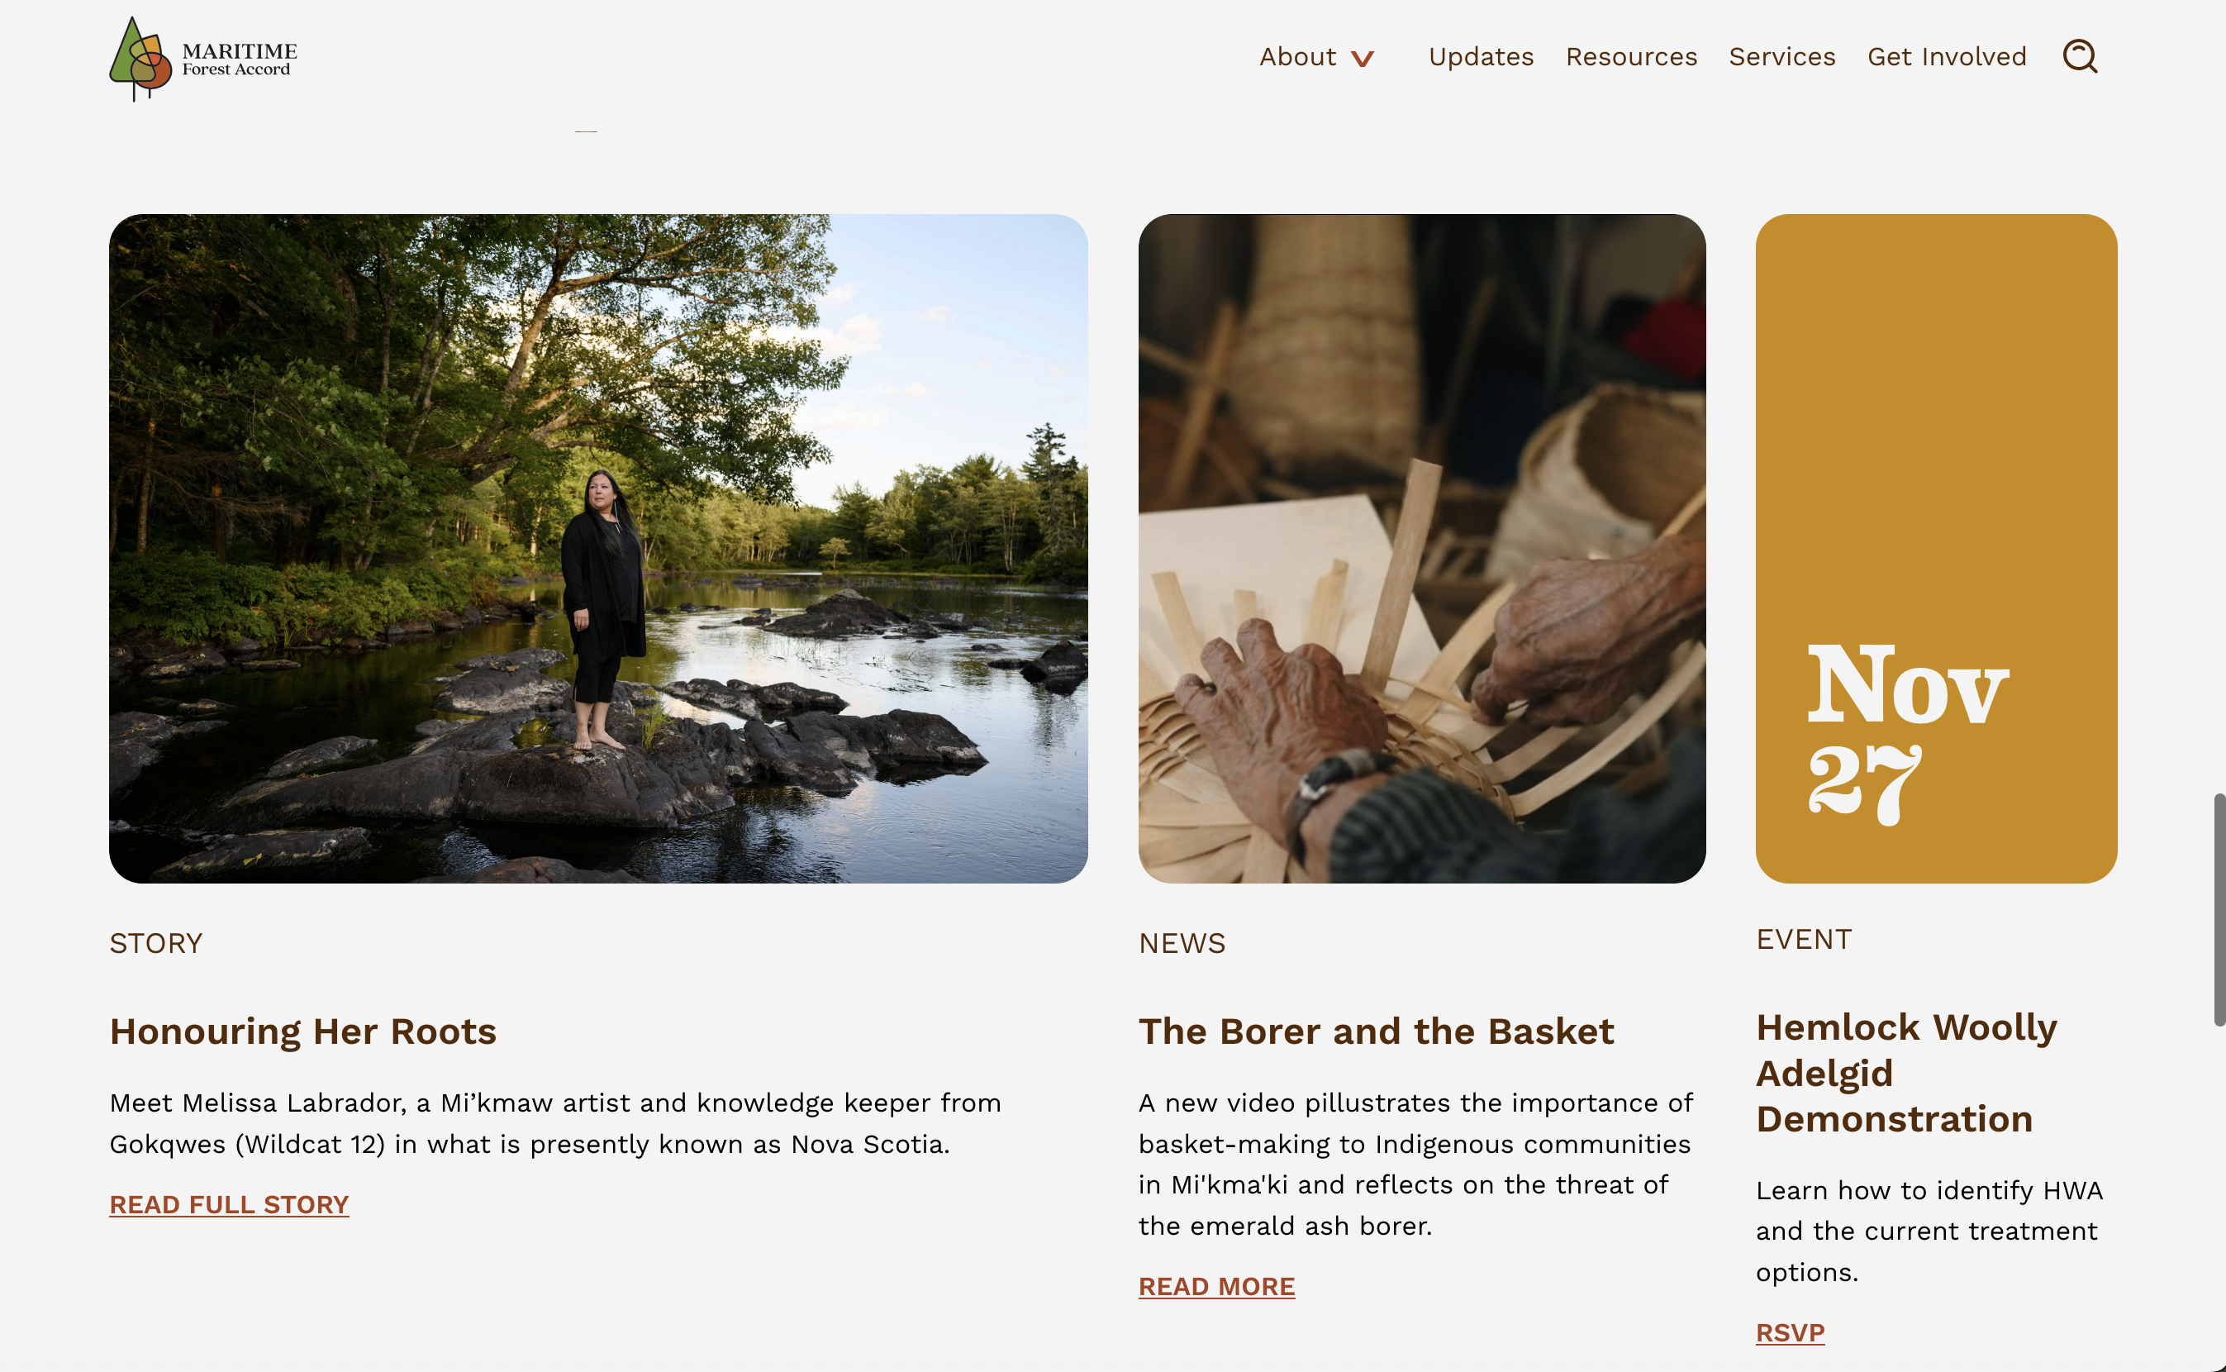Open the About menu item
This screenshot has height=1372, width=2226.
pos(1297,56)
